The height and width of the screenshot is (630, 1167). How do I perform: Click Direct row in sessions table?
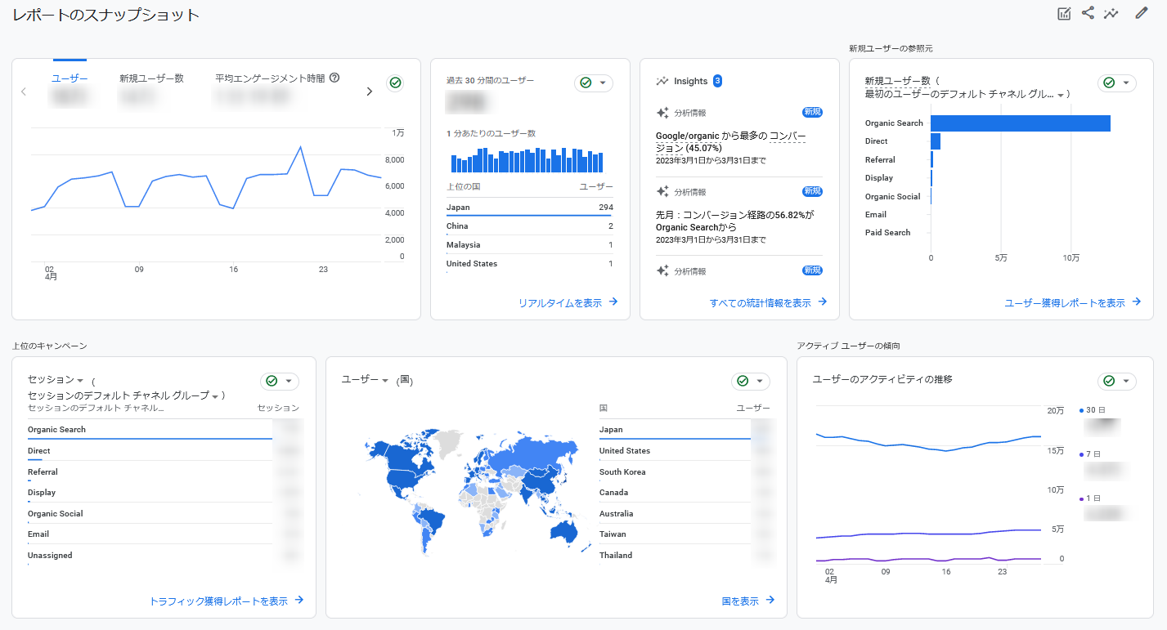click(x=164, y=451)
